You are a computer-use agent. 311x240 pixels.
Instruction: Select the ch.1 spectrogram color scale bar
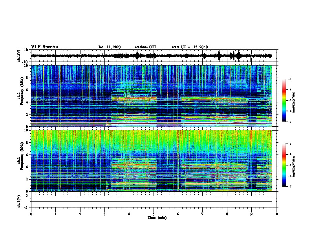284,100
